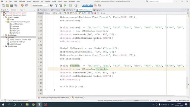Click the New Project toolbar icon
The width and height of the screenshot is (190, 107).
(x=7, y=5)
